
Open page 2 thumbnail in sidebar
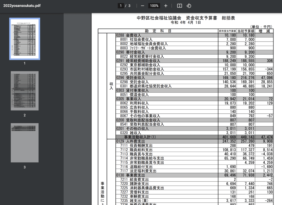25,91
